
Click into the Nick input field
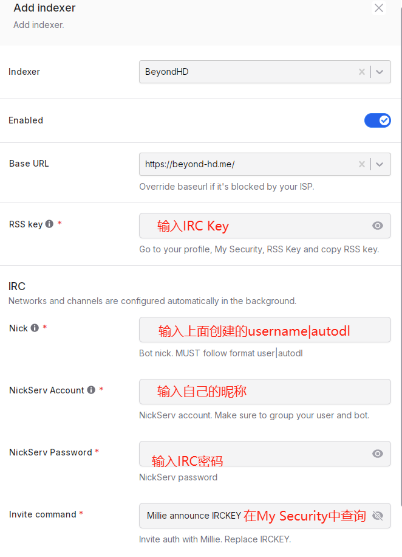264,330
